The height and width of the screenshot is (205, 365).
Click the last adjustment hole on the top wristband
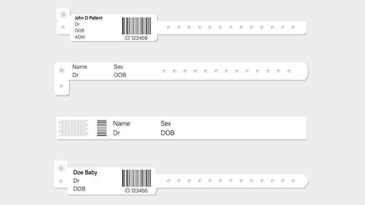(293, 28)
